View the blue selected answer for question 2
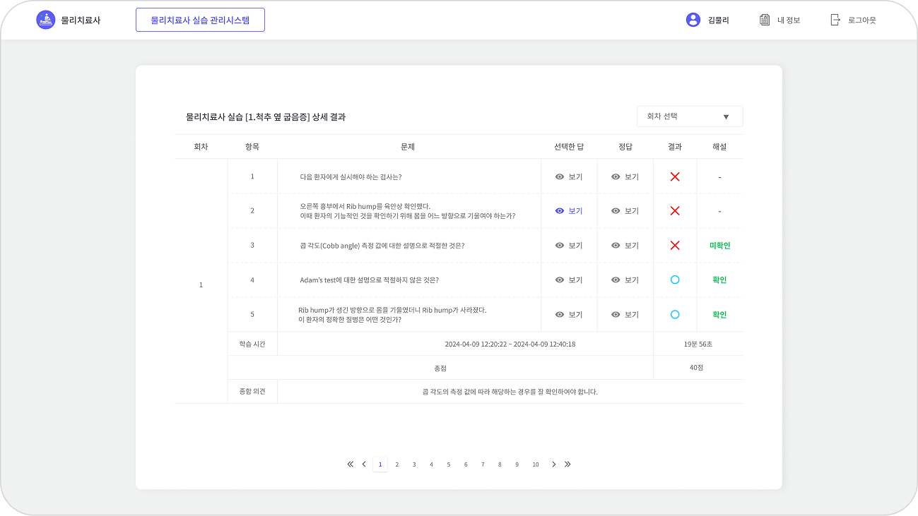This screenshot has height=516, width=918. (569, 211)
